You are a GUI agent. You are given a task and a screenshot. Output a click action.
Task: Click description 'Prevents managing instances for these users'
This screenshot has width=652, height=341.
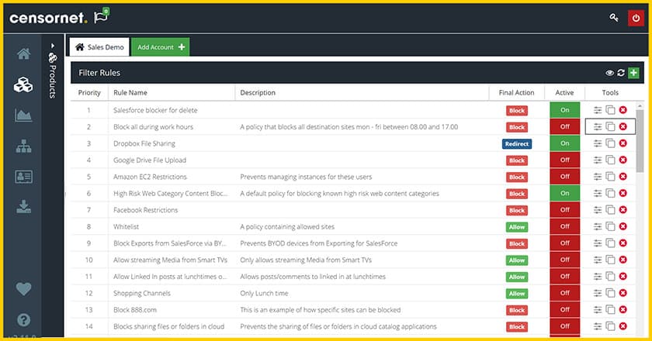[x=306, y=177]
